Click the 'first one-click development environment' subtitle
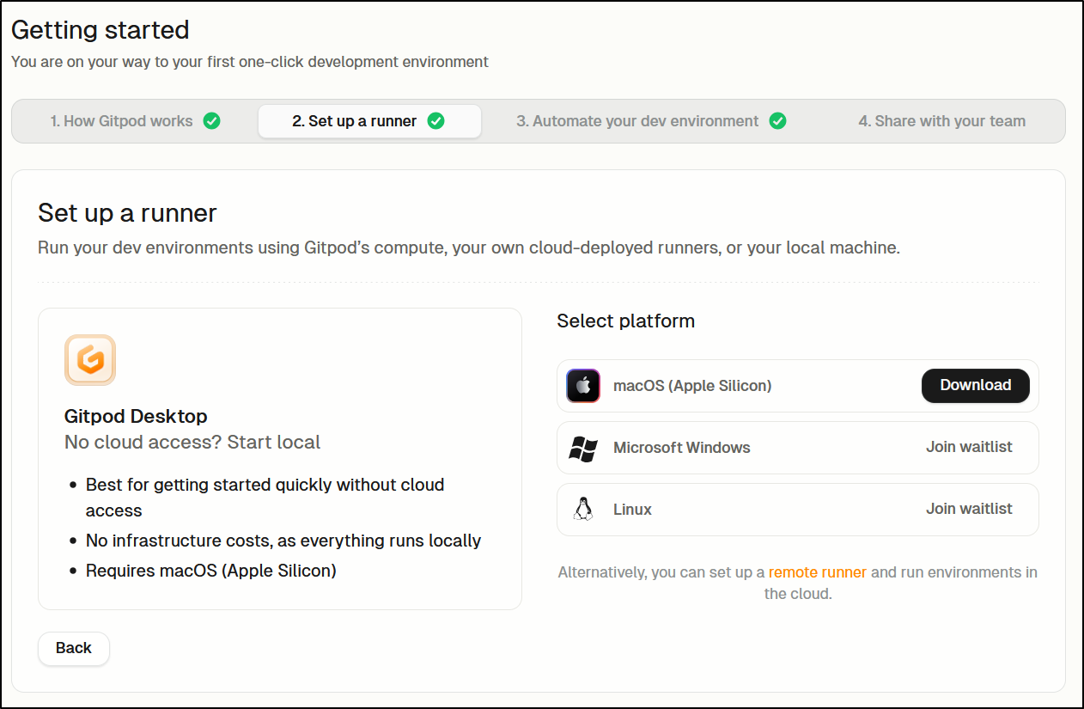This screenshot has height=709, width=1084. pos(250,62)
